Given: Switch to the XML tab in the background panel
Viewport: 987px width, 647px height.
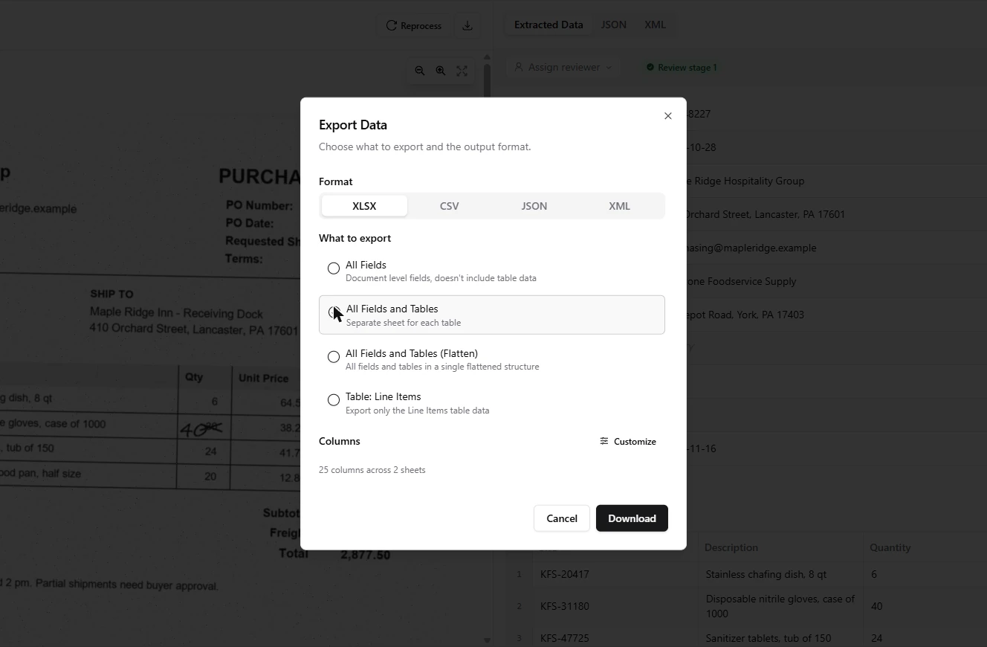Looking at the screenshot, I should (x=655, y=25).
